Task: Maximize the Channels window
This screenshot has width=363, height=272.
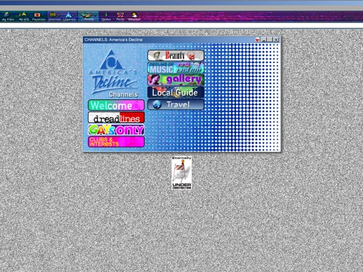Action: [x=270, y=40]
